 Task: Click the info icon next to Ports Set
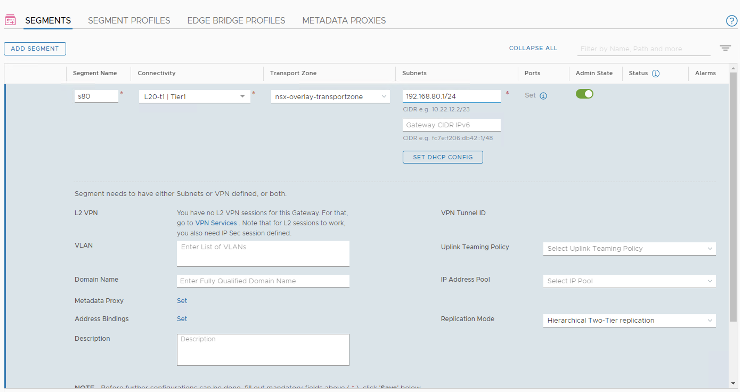click(x=543, y=96)
